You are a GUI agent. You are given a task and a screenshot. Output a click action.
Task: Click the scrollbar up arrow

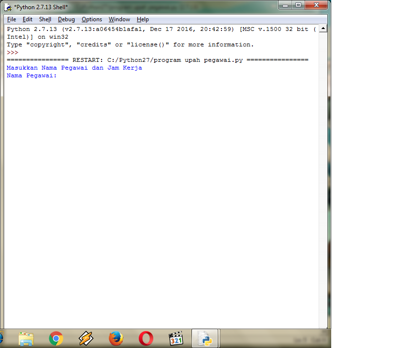click(323, 29)
